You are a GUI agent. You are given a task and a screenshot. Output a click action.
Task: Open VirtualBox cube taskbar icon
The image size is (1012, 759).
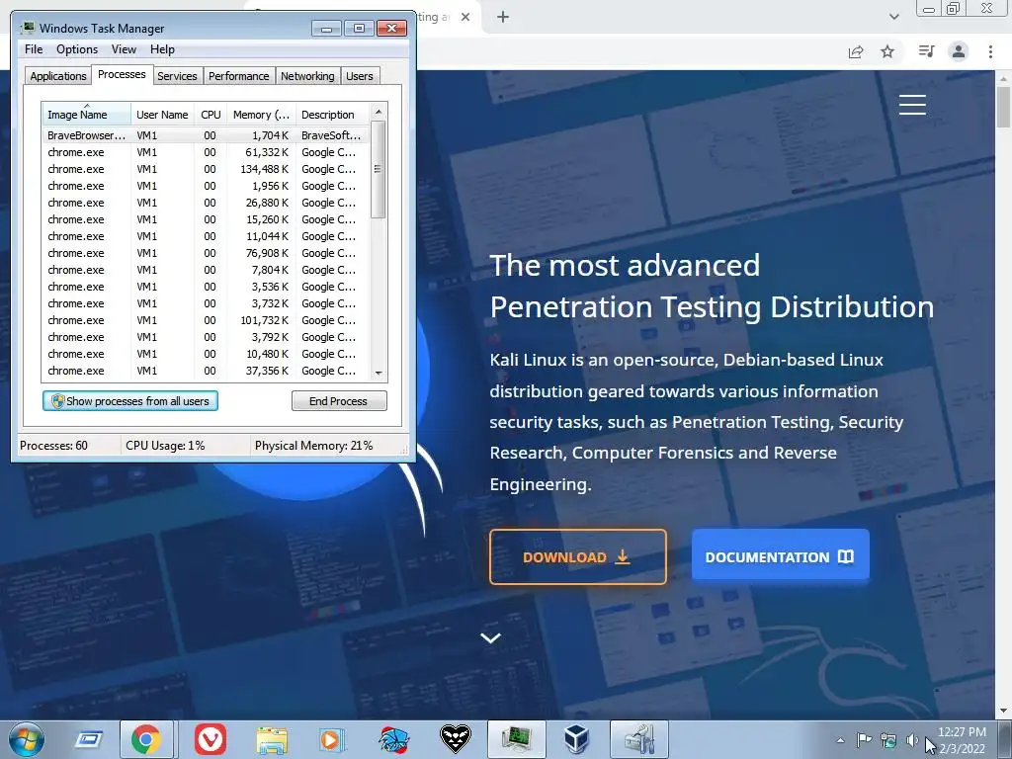click(577, 739)
